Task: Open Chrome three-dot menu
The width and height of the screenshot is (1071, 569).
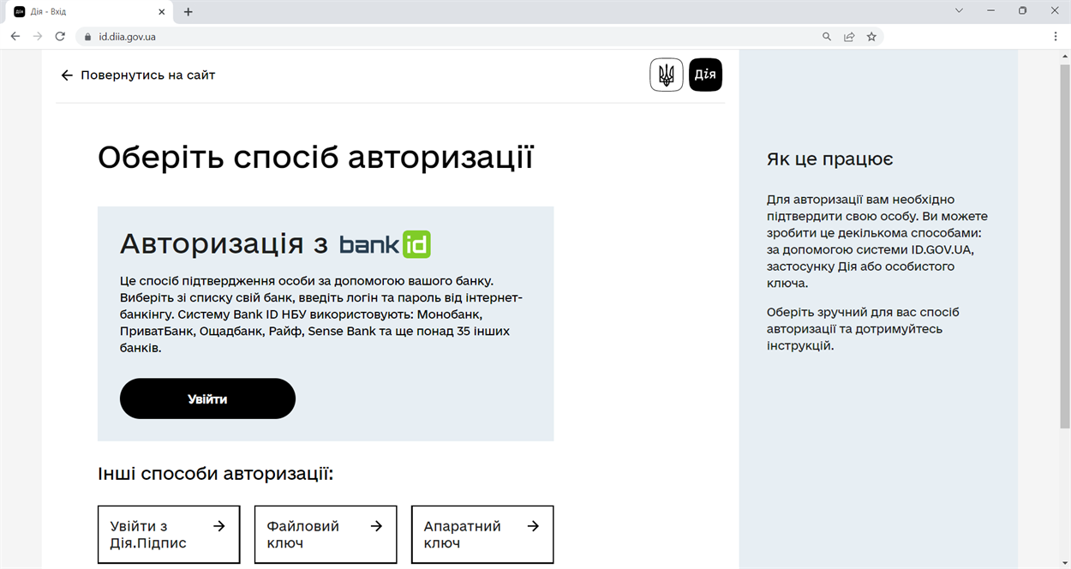Action: [x=1056, y=37]
